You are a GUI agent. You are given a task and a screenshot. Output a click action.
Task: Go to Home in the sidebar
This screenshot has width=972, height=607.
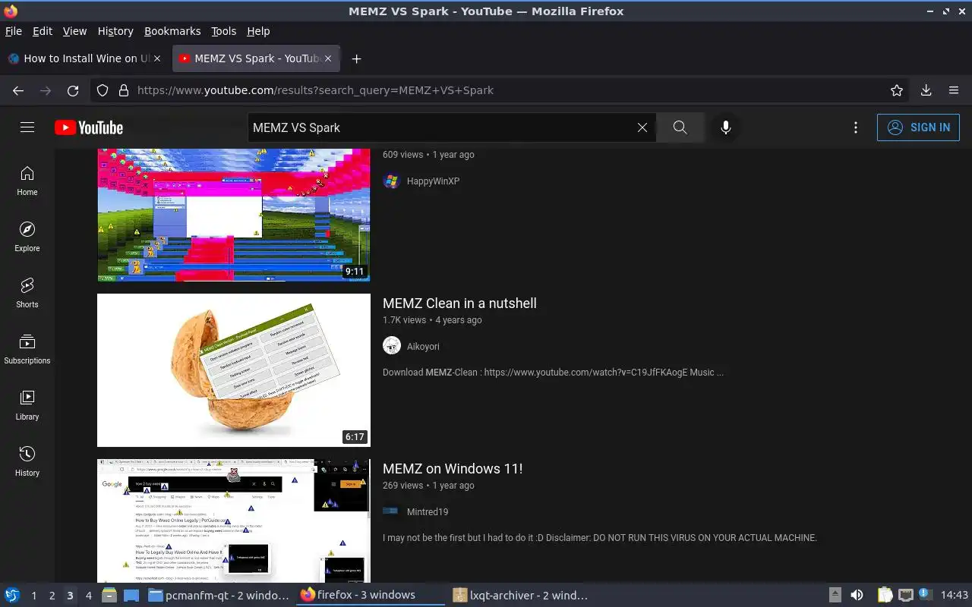27,181
